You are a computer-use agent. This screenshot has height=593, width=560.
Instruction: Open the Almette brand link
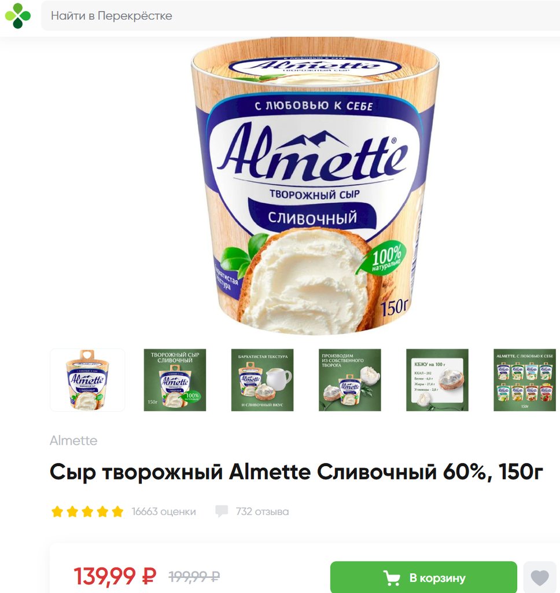73,441
